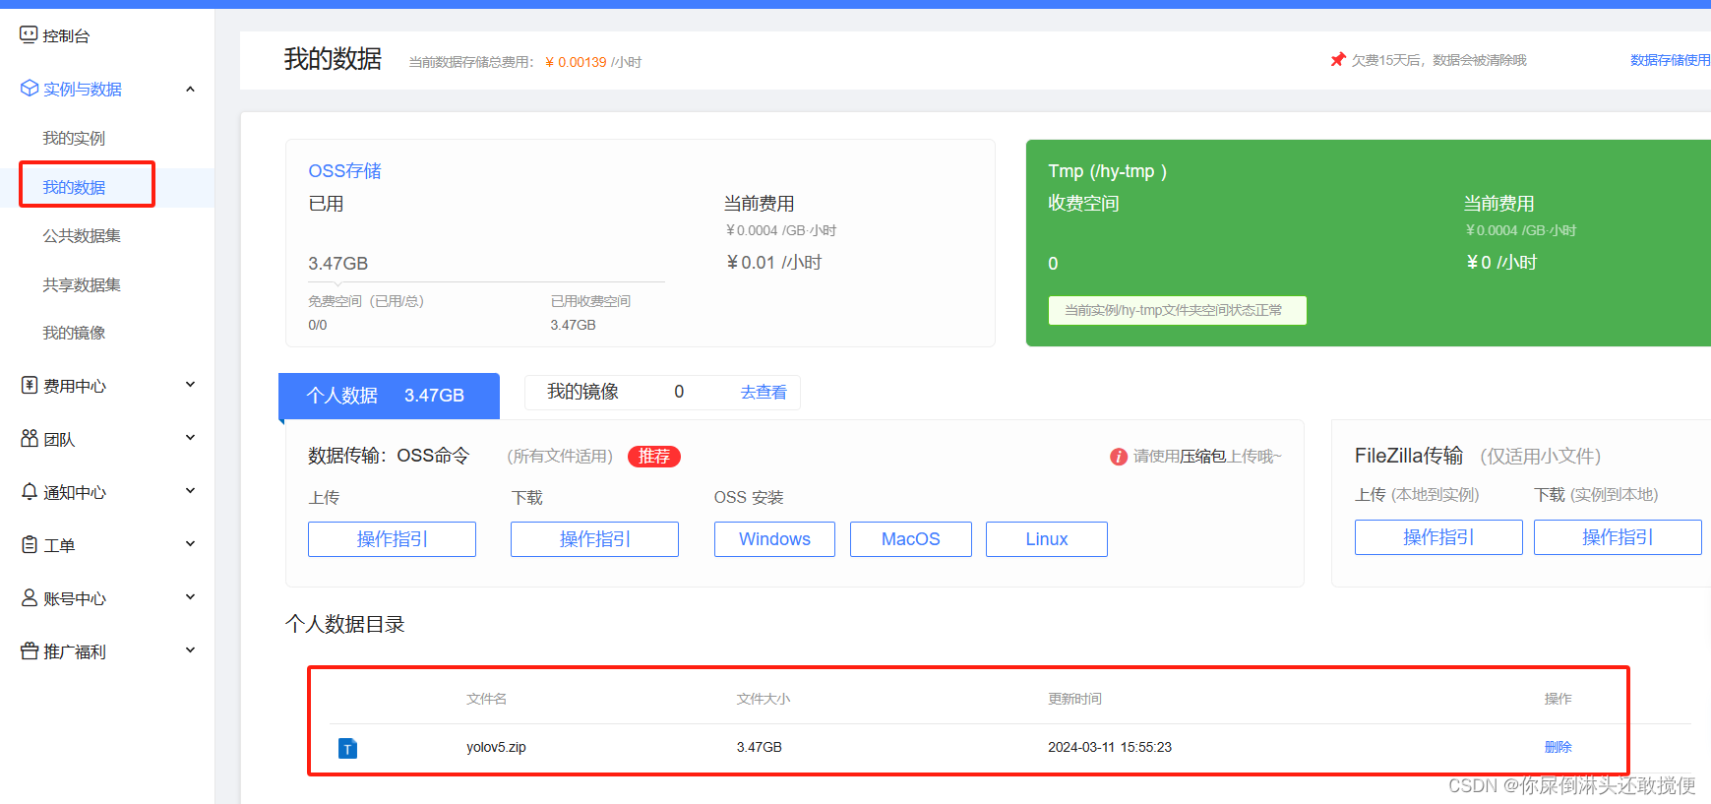The height and width of the screenshot is (804, 1711).
Task: Expand the 账号中心 menu chevron
Action: (x=190, y=597)
